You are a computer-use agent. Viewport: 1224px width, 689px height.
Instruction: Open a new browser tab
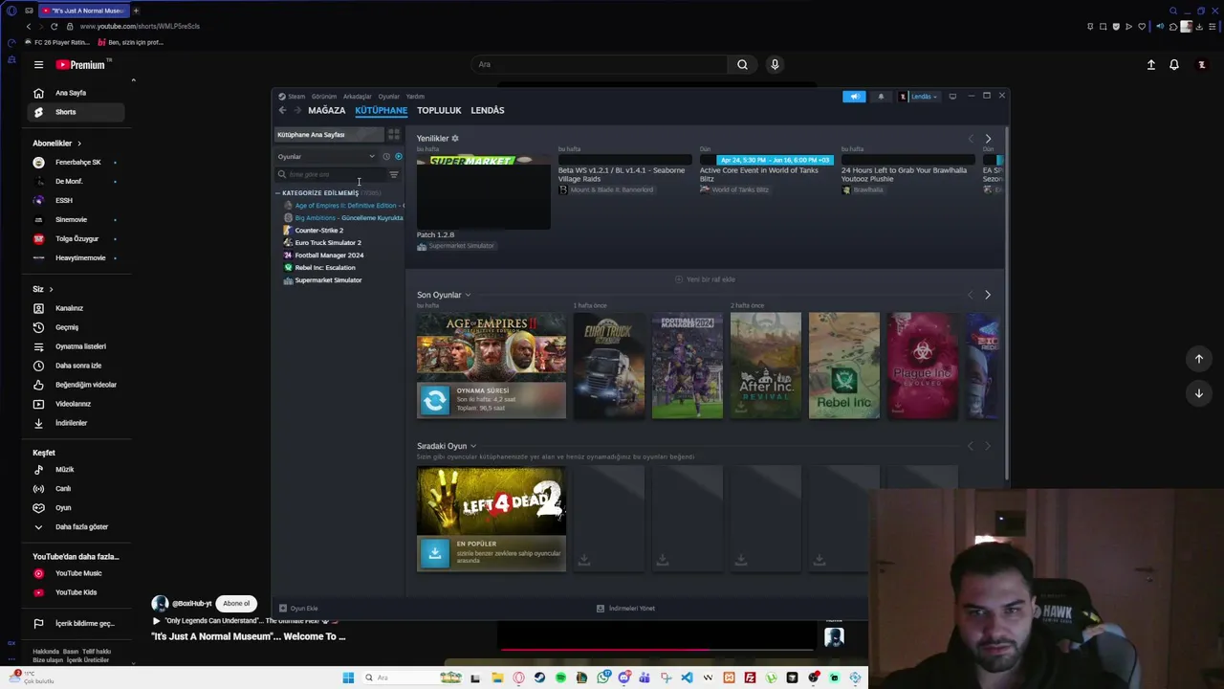coord(136,11)
